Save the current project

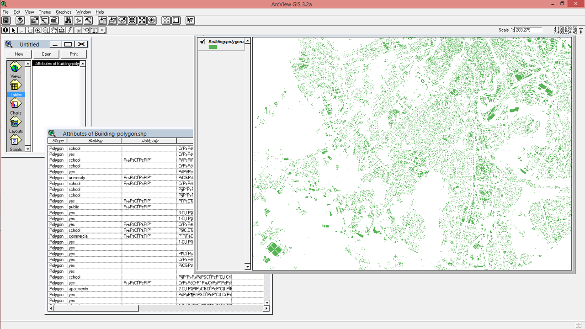[x=6, y=20]
